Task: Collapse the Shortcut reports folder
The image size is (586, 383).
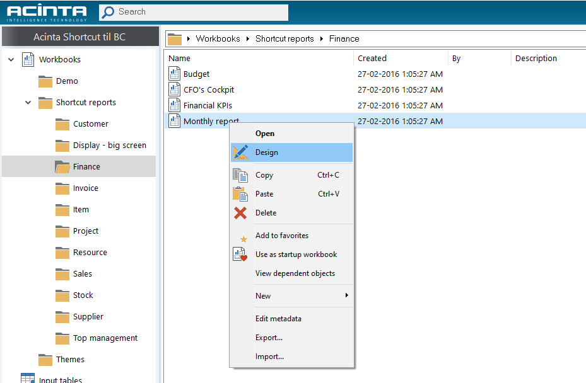Action: coord(28,102)
